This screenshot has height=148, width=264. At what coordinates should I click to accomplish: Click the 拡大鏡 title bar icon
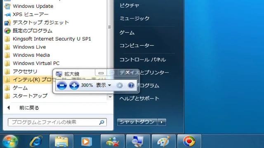[x=59, y=74]
